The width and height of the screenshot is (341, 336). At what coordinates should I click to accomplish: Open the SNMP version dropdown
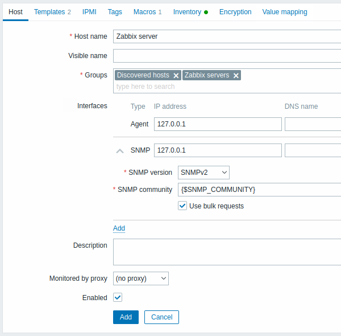(x=203, y=172)
